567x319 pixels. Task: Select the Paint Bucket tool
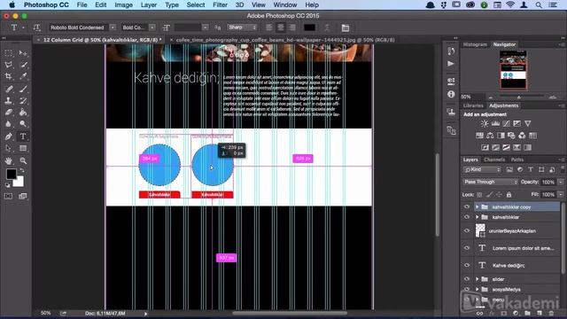(23, 113)
